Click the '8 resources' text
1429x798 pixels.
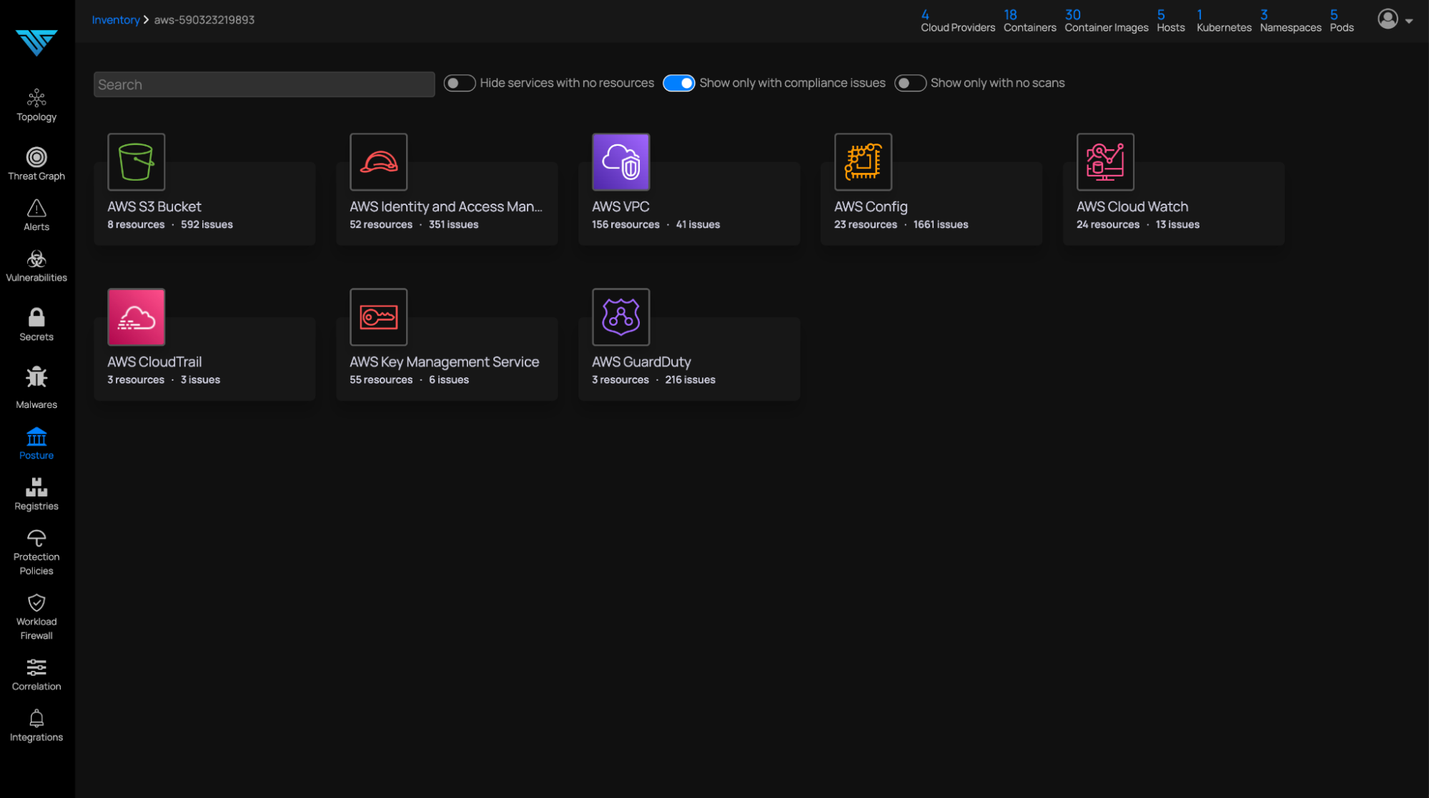pyautogui.click(x=136, y=224)
